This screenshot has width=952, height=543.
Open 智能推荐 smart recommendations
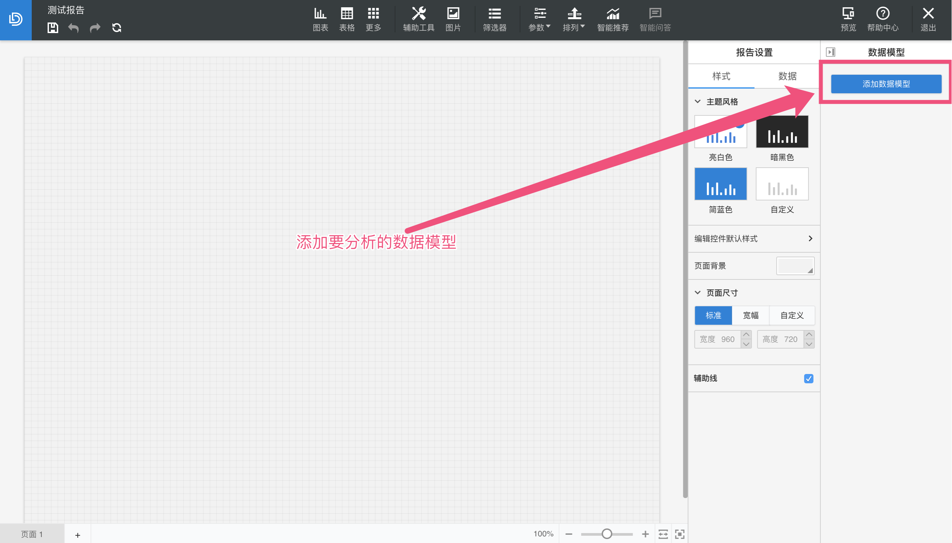click(x=613, y=20)
